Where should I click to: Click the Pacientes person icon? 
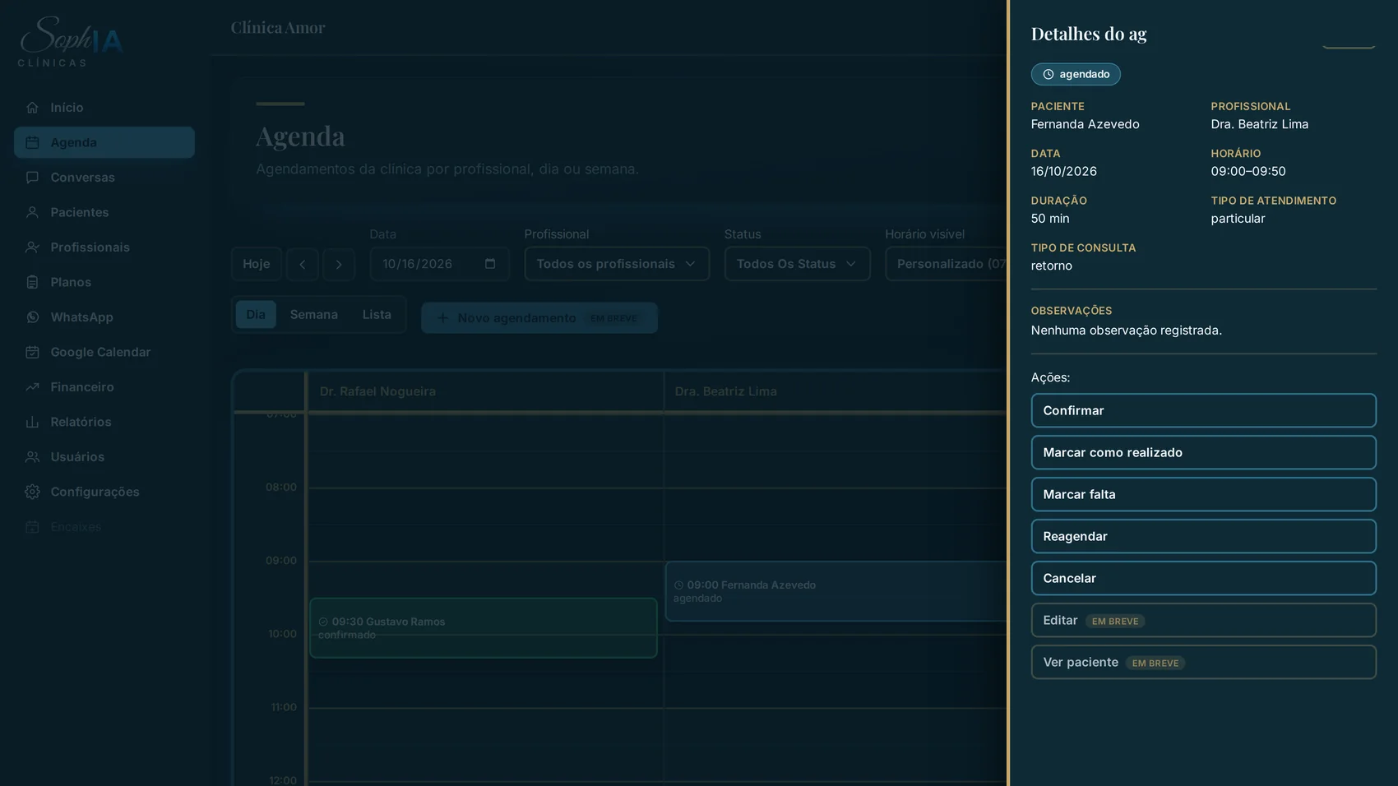32,212
